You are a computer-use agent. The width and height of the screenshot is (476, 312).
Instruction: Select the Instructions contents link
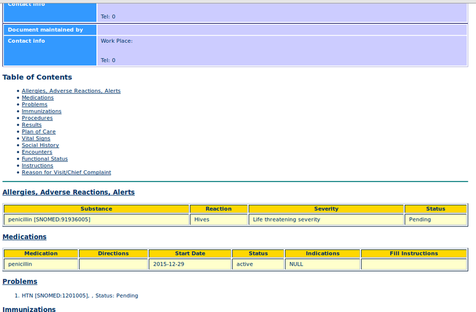click(37, 166)
